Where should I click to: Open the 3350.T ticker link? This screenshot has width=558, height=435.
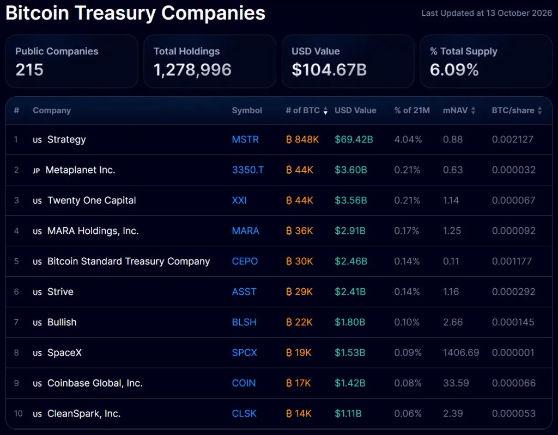click(x=248, y=170)
